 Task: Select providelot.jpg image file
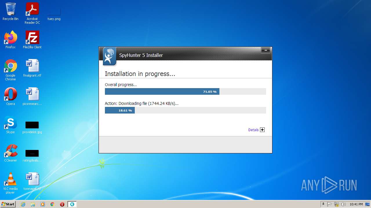32,127
